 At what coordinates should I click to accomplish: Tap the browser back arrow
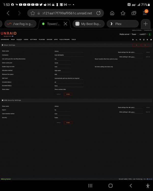point(8,13)
